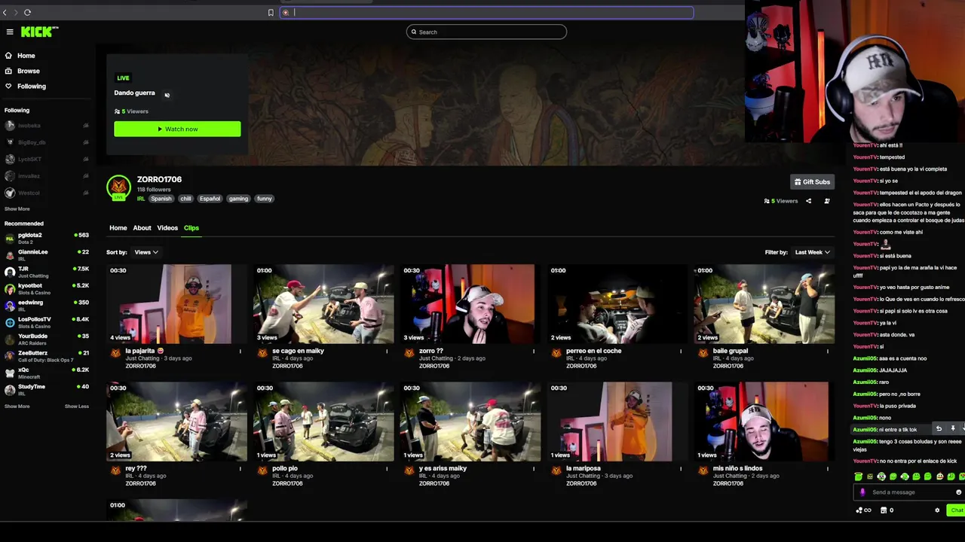This screenshot has height=542, width=965.
Task: Open options menu for baile grupal clip
Action: pyautogui.click(x=827, y=351)
